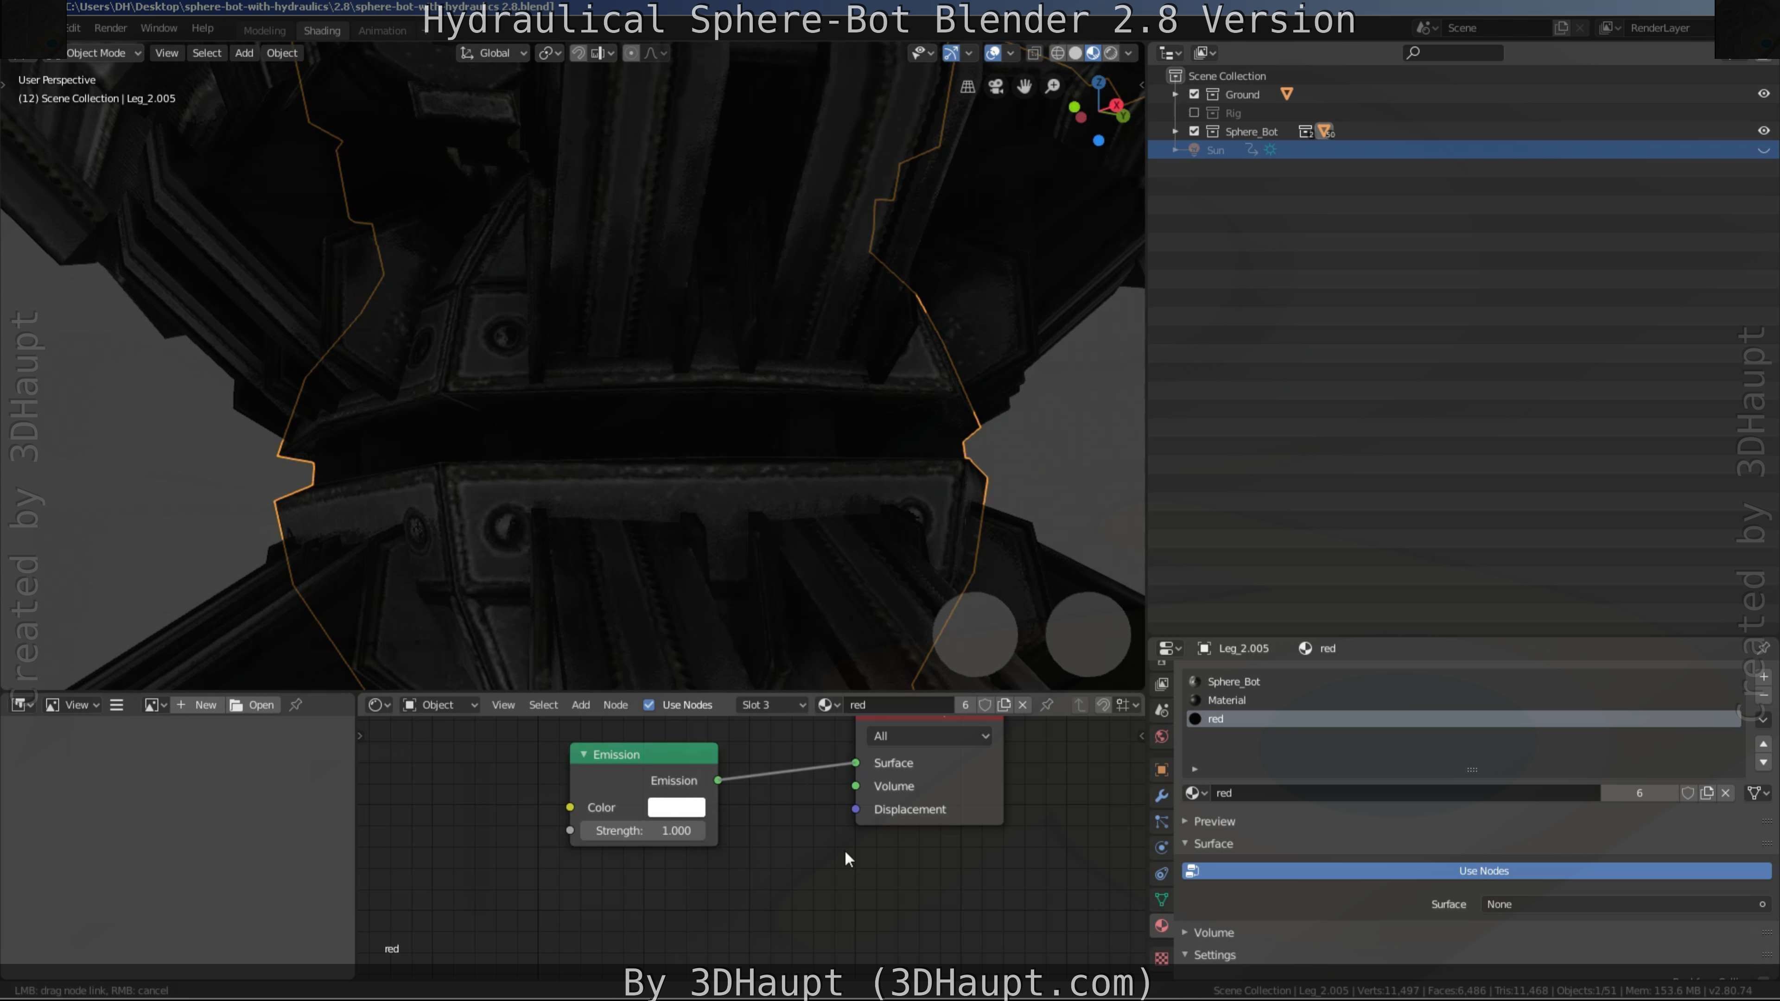This screenshot has height=1001, width=1780.
Task: Open the node editor Object shader type dropdown
Action: tap(441, 704)
